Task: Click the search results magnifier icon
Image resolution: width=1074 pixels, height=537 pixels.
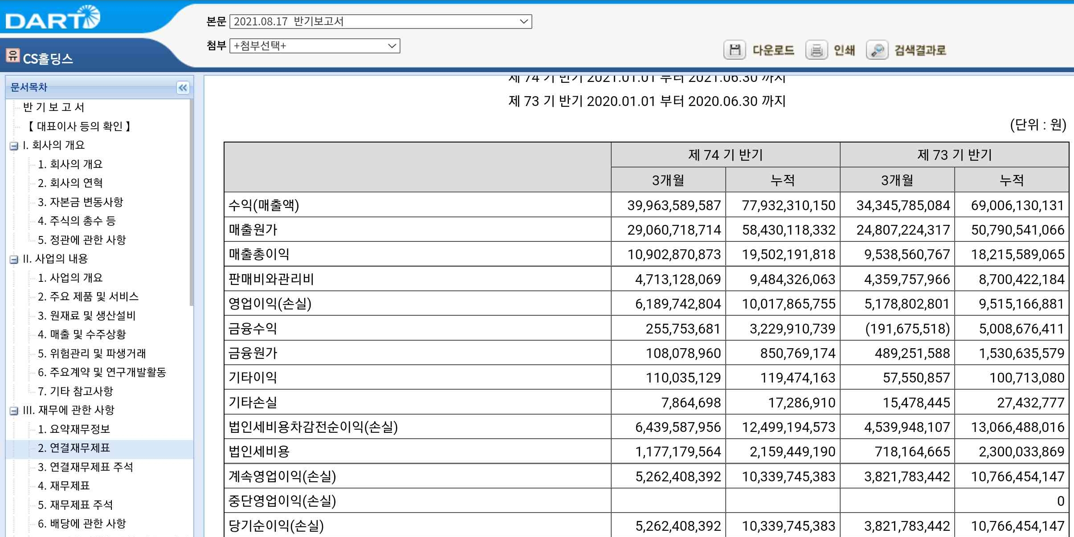Action: coord(877,50)
